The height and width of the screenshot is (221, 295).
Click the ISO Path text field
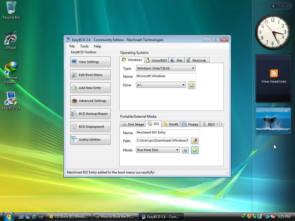(x=162, y=140)
